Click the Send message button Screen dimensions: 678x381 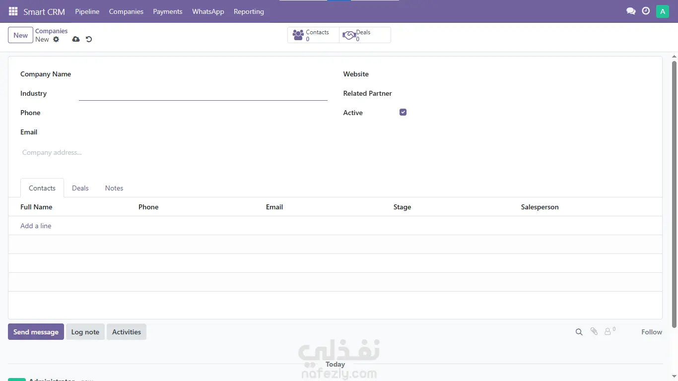point(36,332)
